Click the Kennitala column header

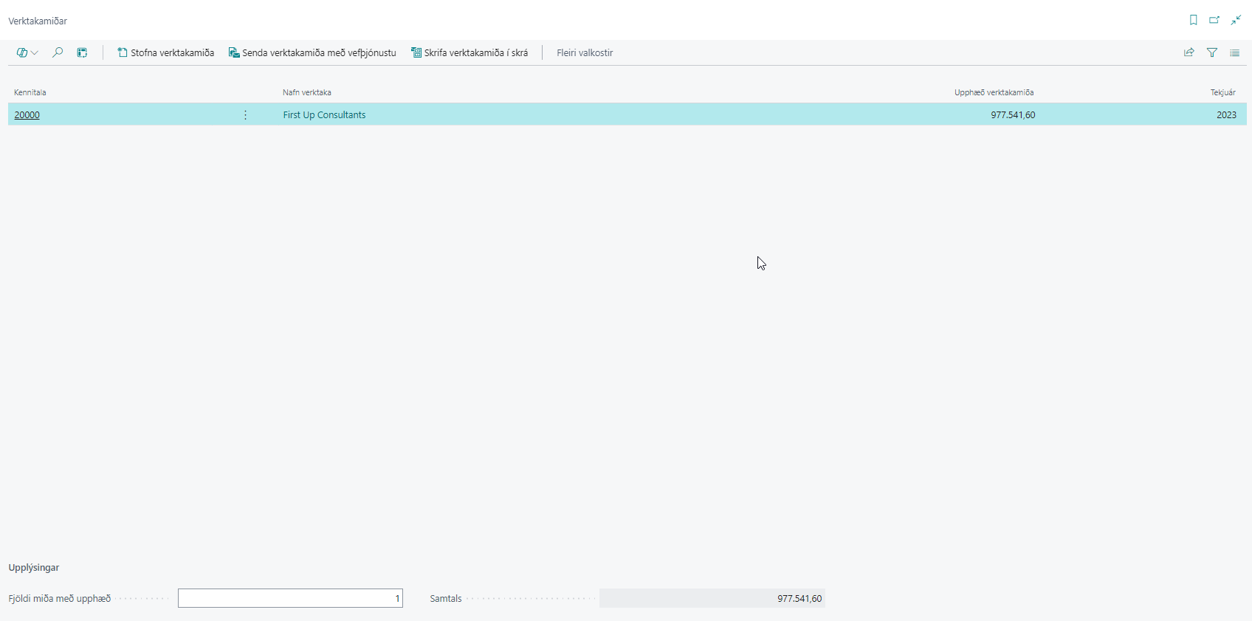tap(30, 92)
